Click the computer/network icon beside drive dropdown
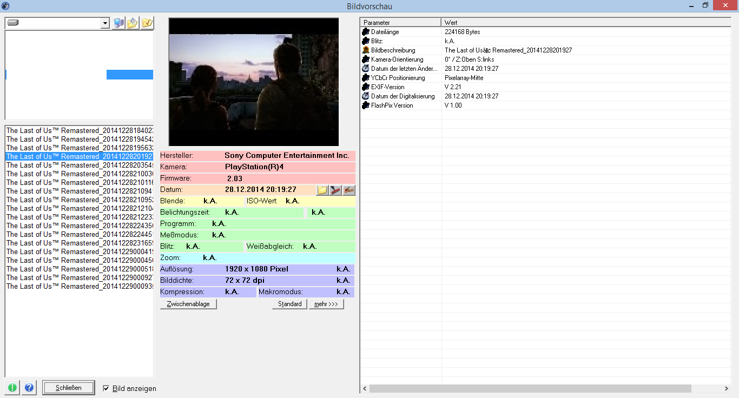Image resolution: width=739 pixels, height=398 pixels. [118, 23]
